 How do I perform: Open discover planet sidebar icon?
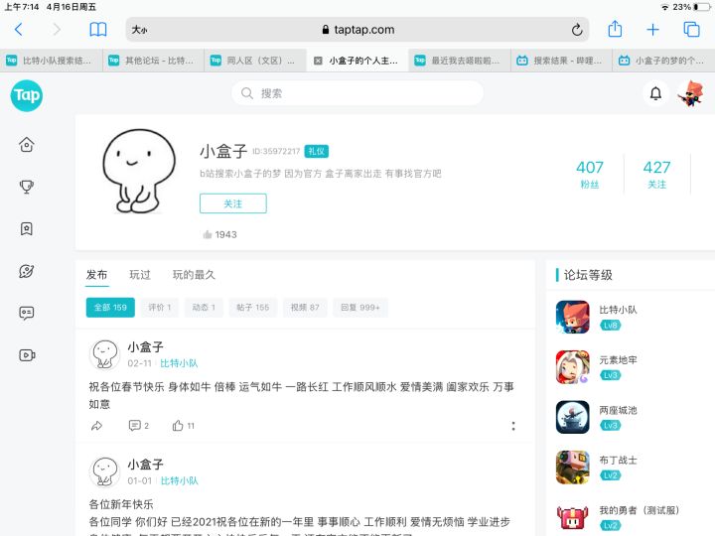coord(27,271)
